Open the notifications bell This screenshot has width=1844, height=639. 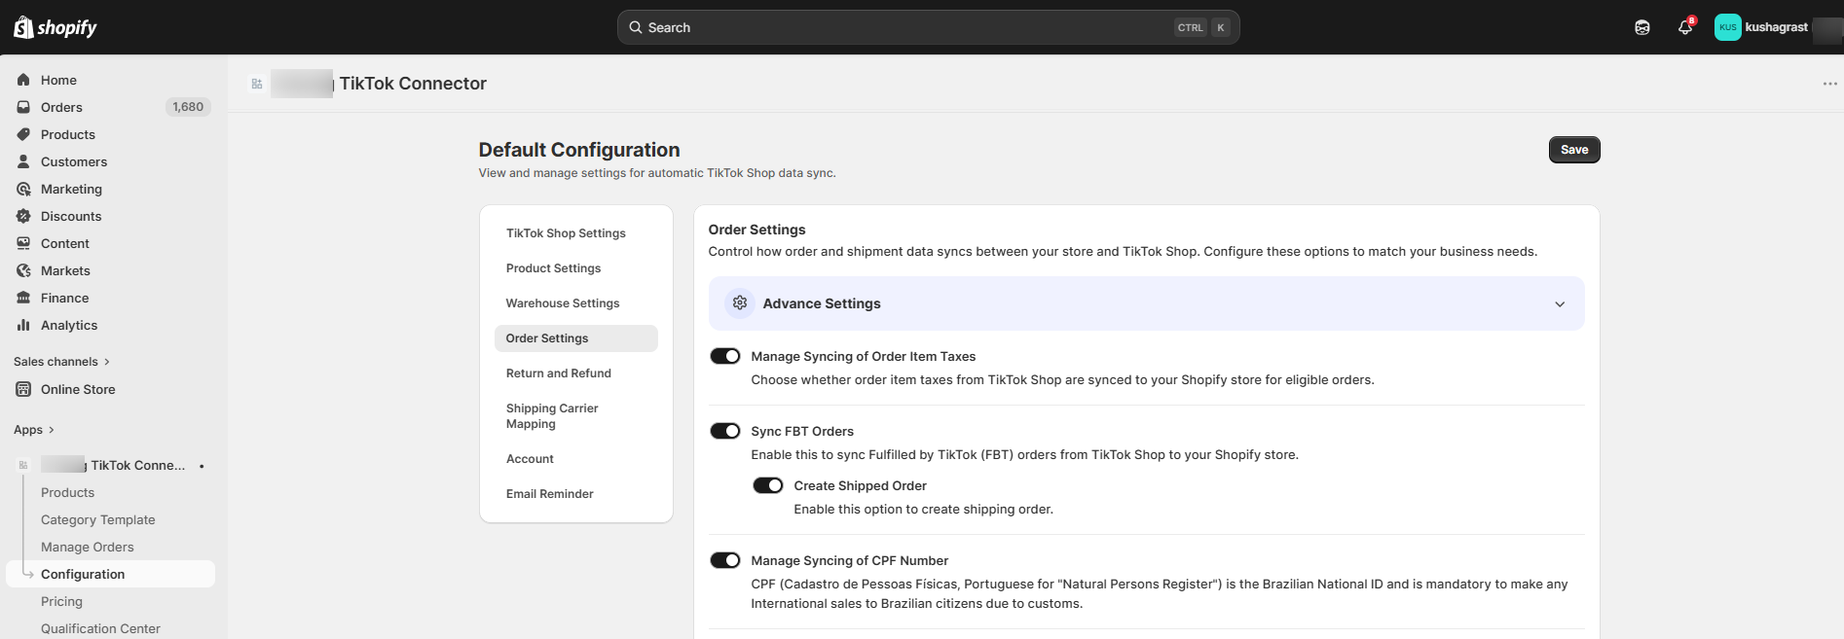coord(1684,27)
